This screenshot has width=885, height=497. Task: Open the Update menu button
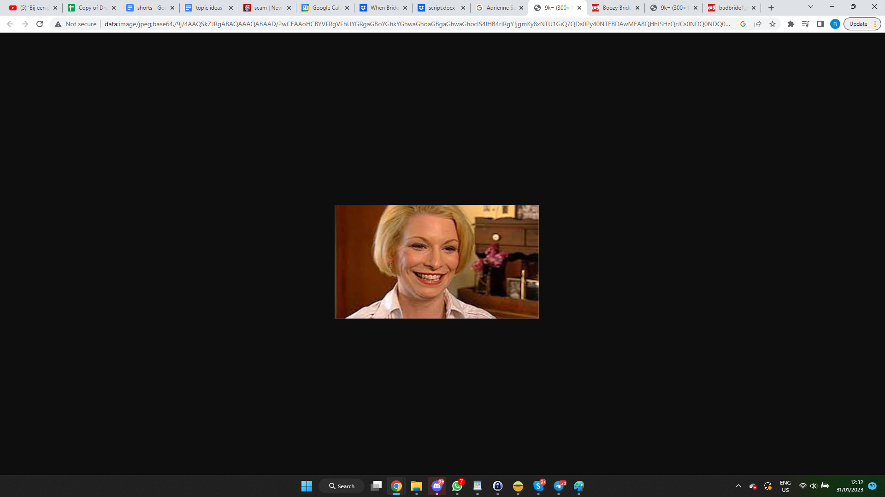pyautogui.click(x=862, y=24)
